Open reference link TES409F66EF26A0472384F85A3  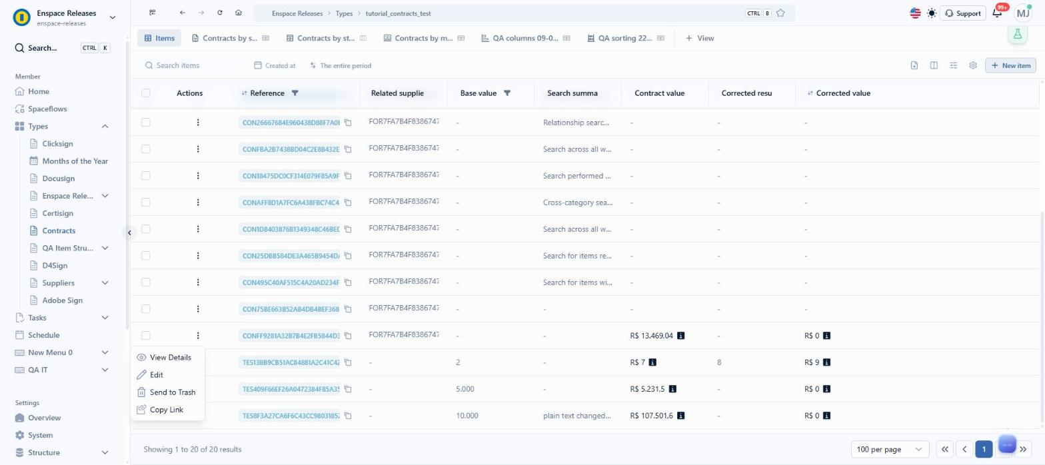291,389
